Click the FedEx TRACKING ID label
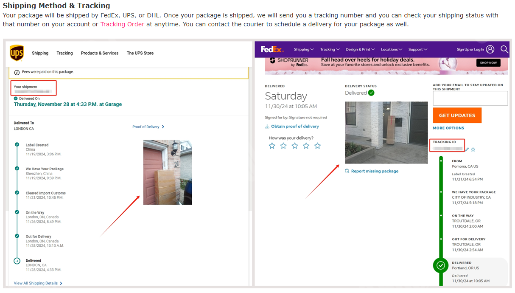515x293 pixels. point(445,142)
